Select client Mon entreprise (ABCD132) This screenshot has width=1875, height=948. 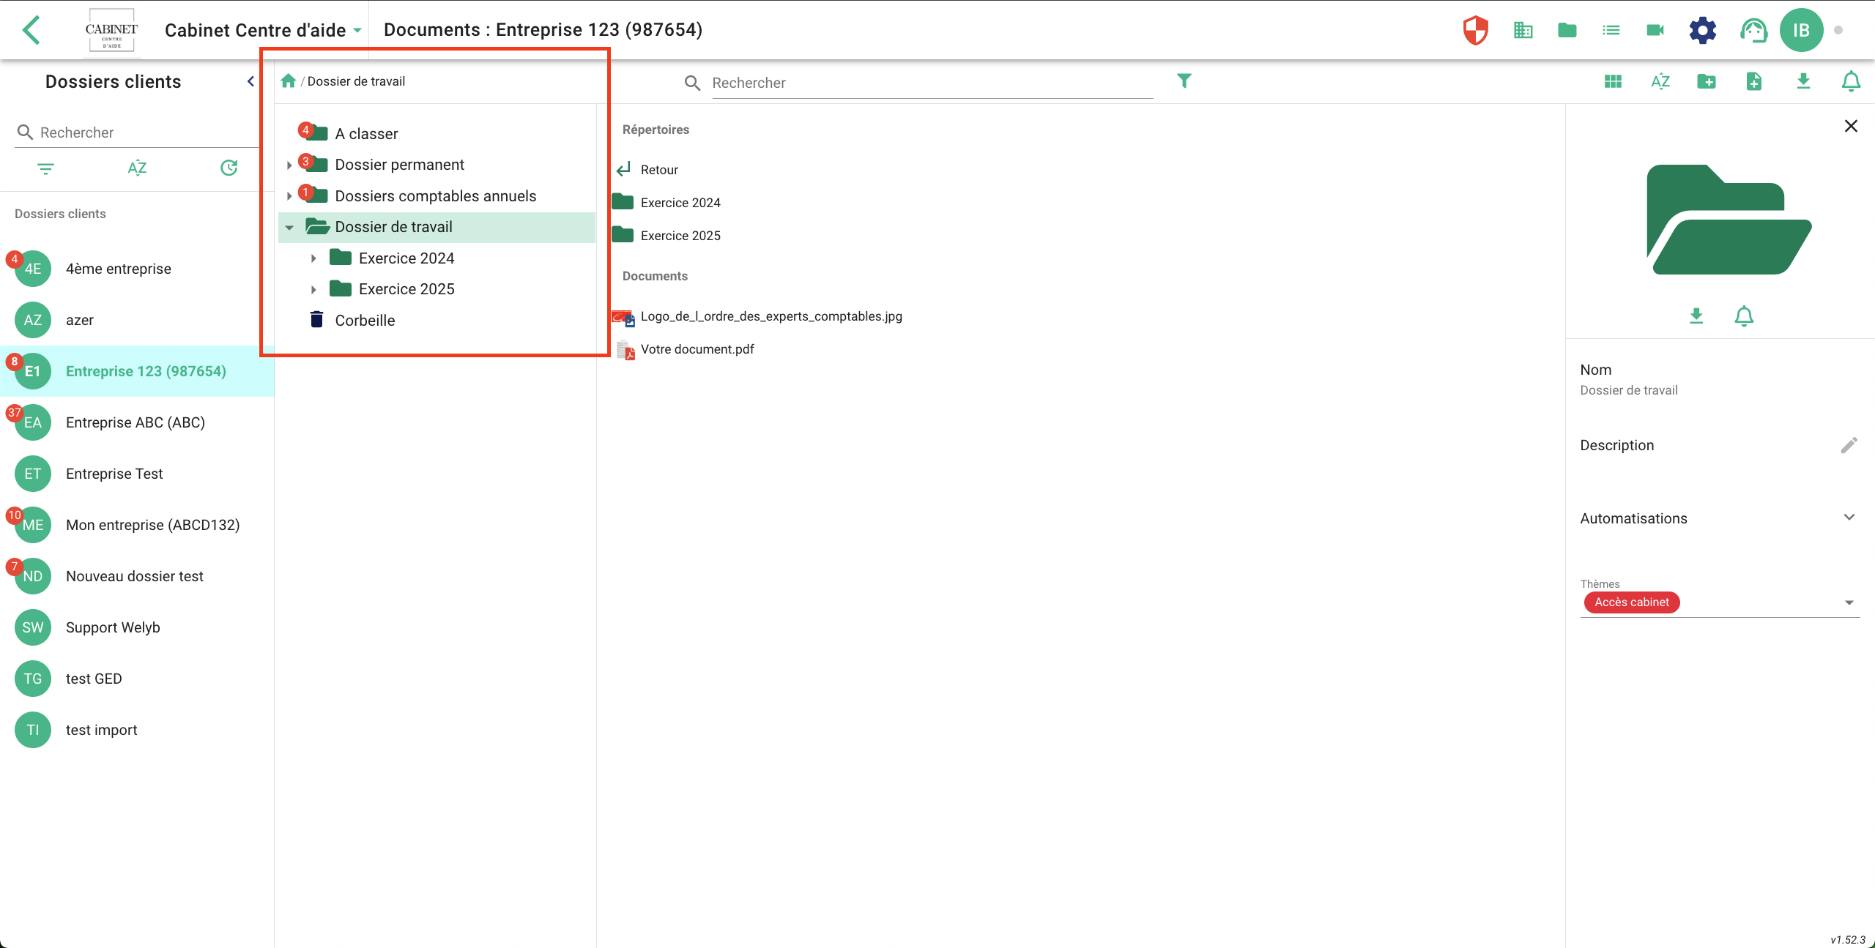click(x=137, y=525)
